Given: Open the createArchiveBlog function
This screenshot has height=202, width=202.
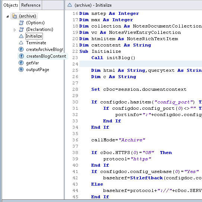Looking at the screenshot, I should pos(44,49).
